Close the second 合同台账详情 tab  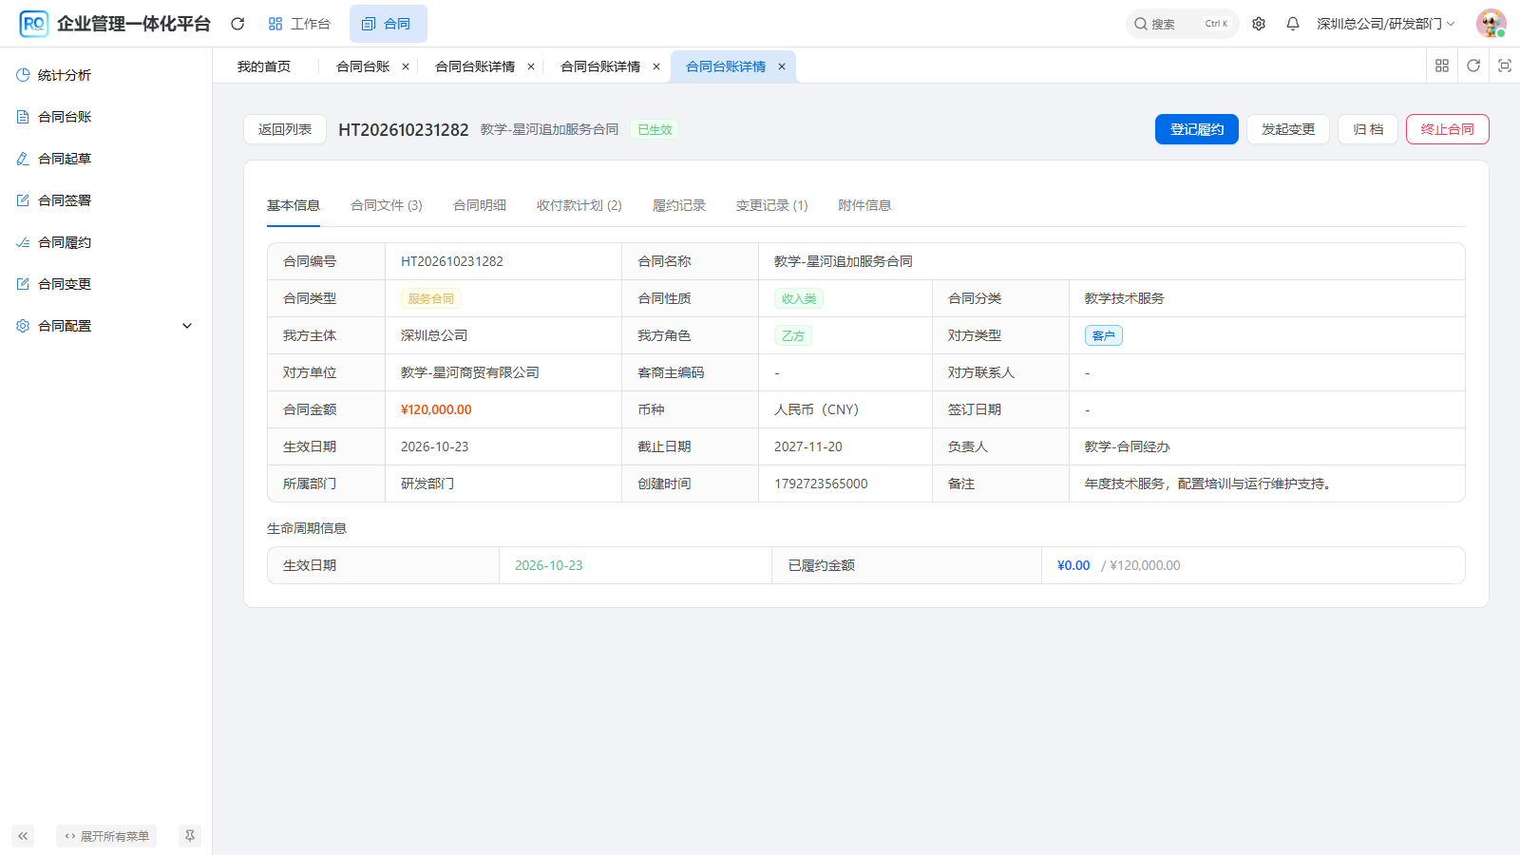[x=656, y=66]
